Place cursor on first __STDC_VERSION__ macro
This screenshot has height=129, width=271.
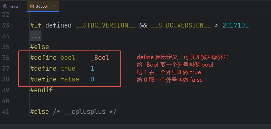[x=105, y=26]
